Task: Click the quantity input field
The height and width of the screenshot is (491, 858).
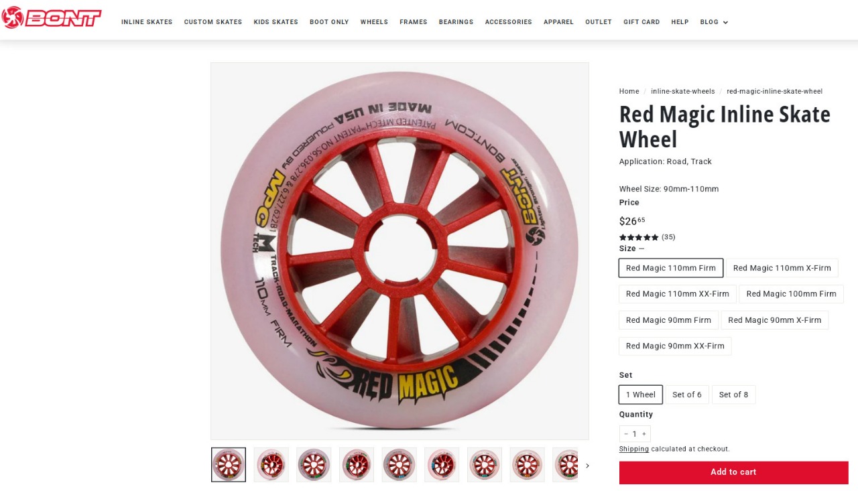Action: (635, 434)
